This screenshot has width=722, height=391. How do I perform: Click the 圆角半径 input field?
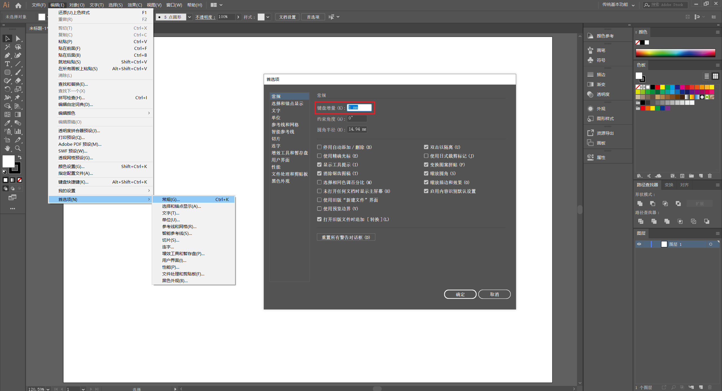pyautogui.click(x=357, y=129)
